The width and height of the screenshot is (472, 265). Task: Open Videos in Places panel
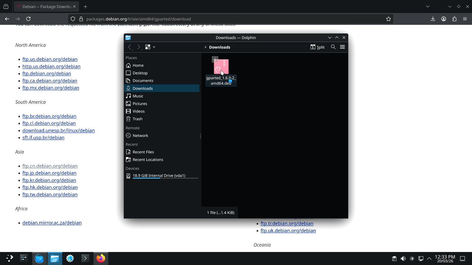point(162,111)
